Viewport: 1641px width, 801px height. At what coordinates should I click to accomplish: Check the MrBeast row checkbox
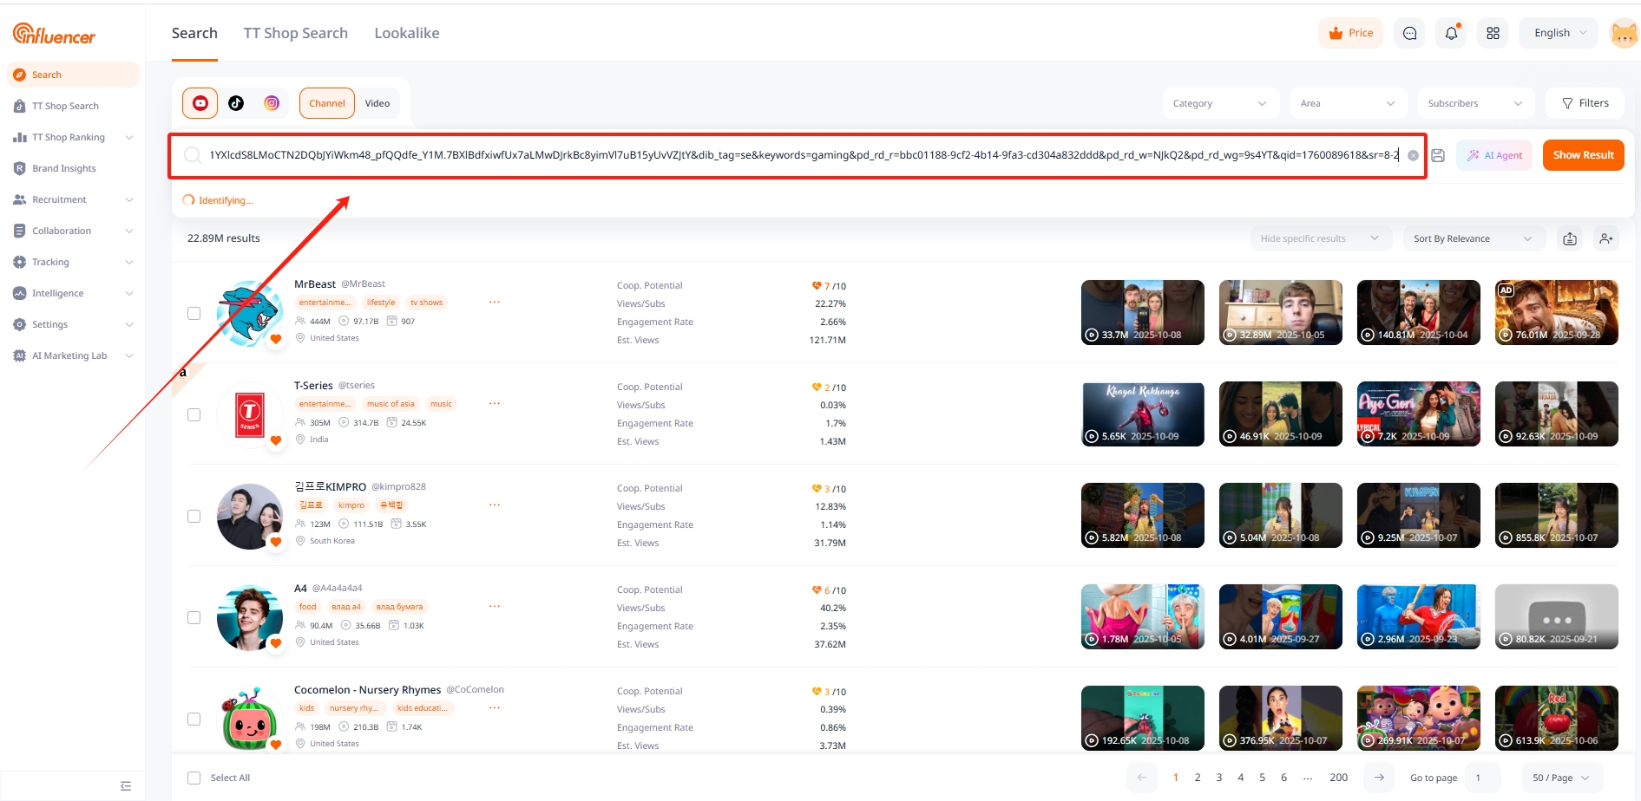[x=194, y=313]
